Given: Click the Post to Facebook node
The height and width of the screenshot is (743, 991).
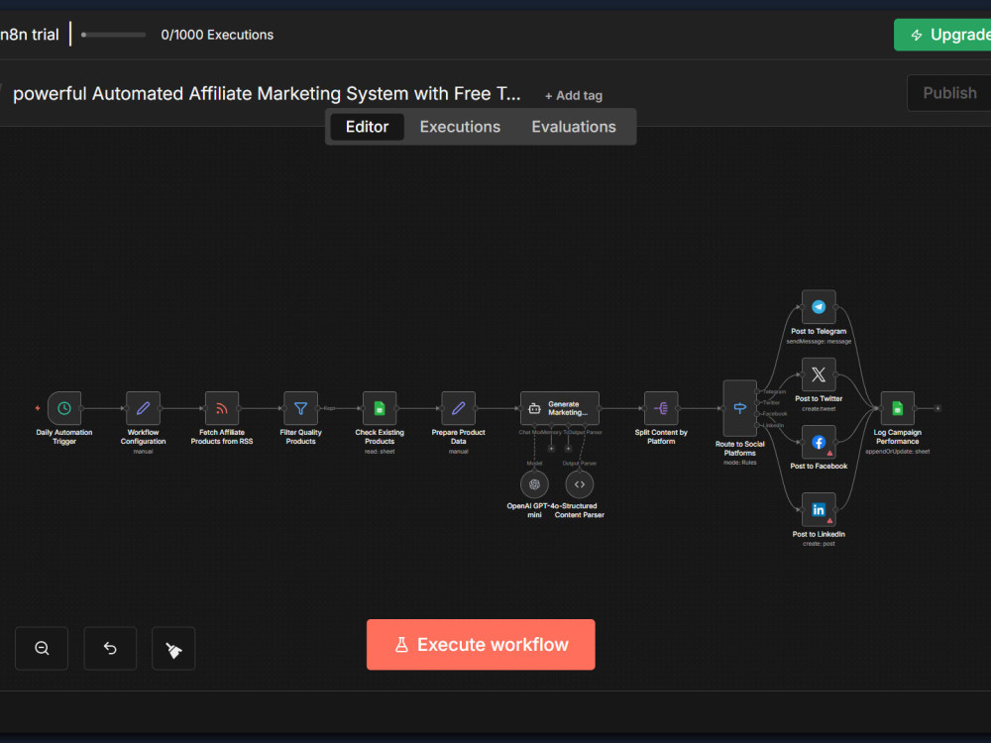Looking at the screenshot, I should [x=819, y=442].
